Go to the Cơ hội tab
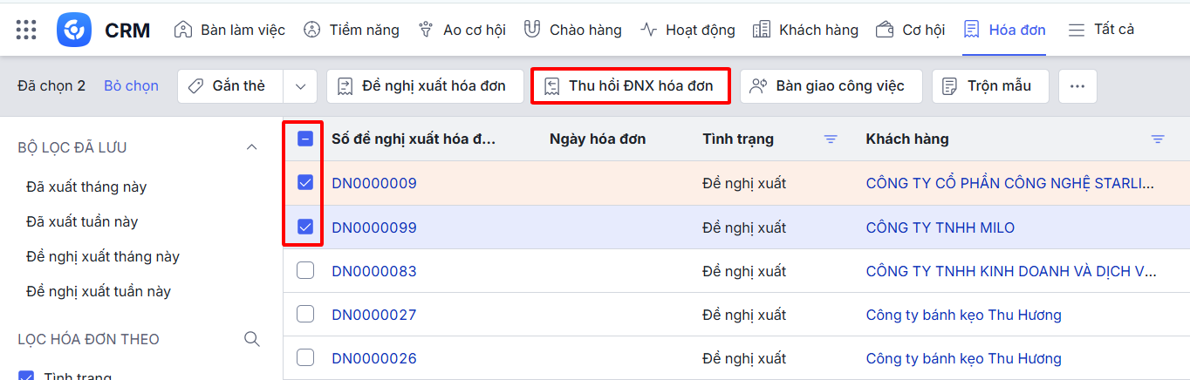This screenshot has width=1190, height=380. [x=911, y=30]
